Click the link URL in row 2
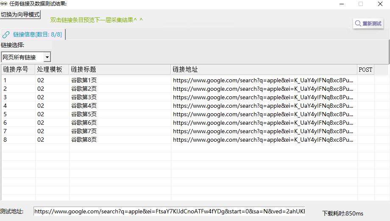 [263, 89]
